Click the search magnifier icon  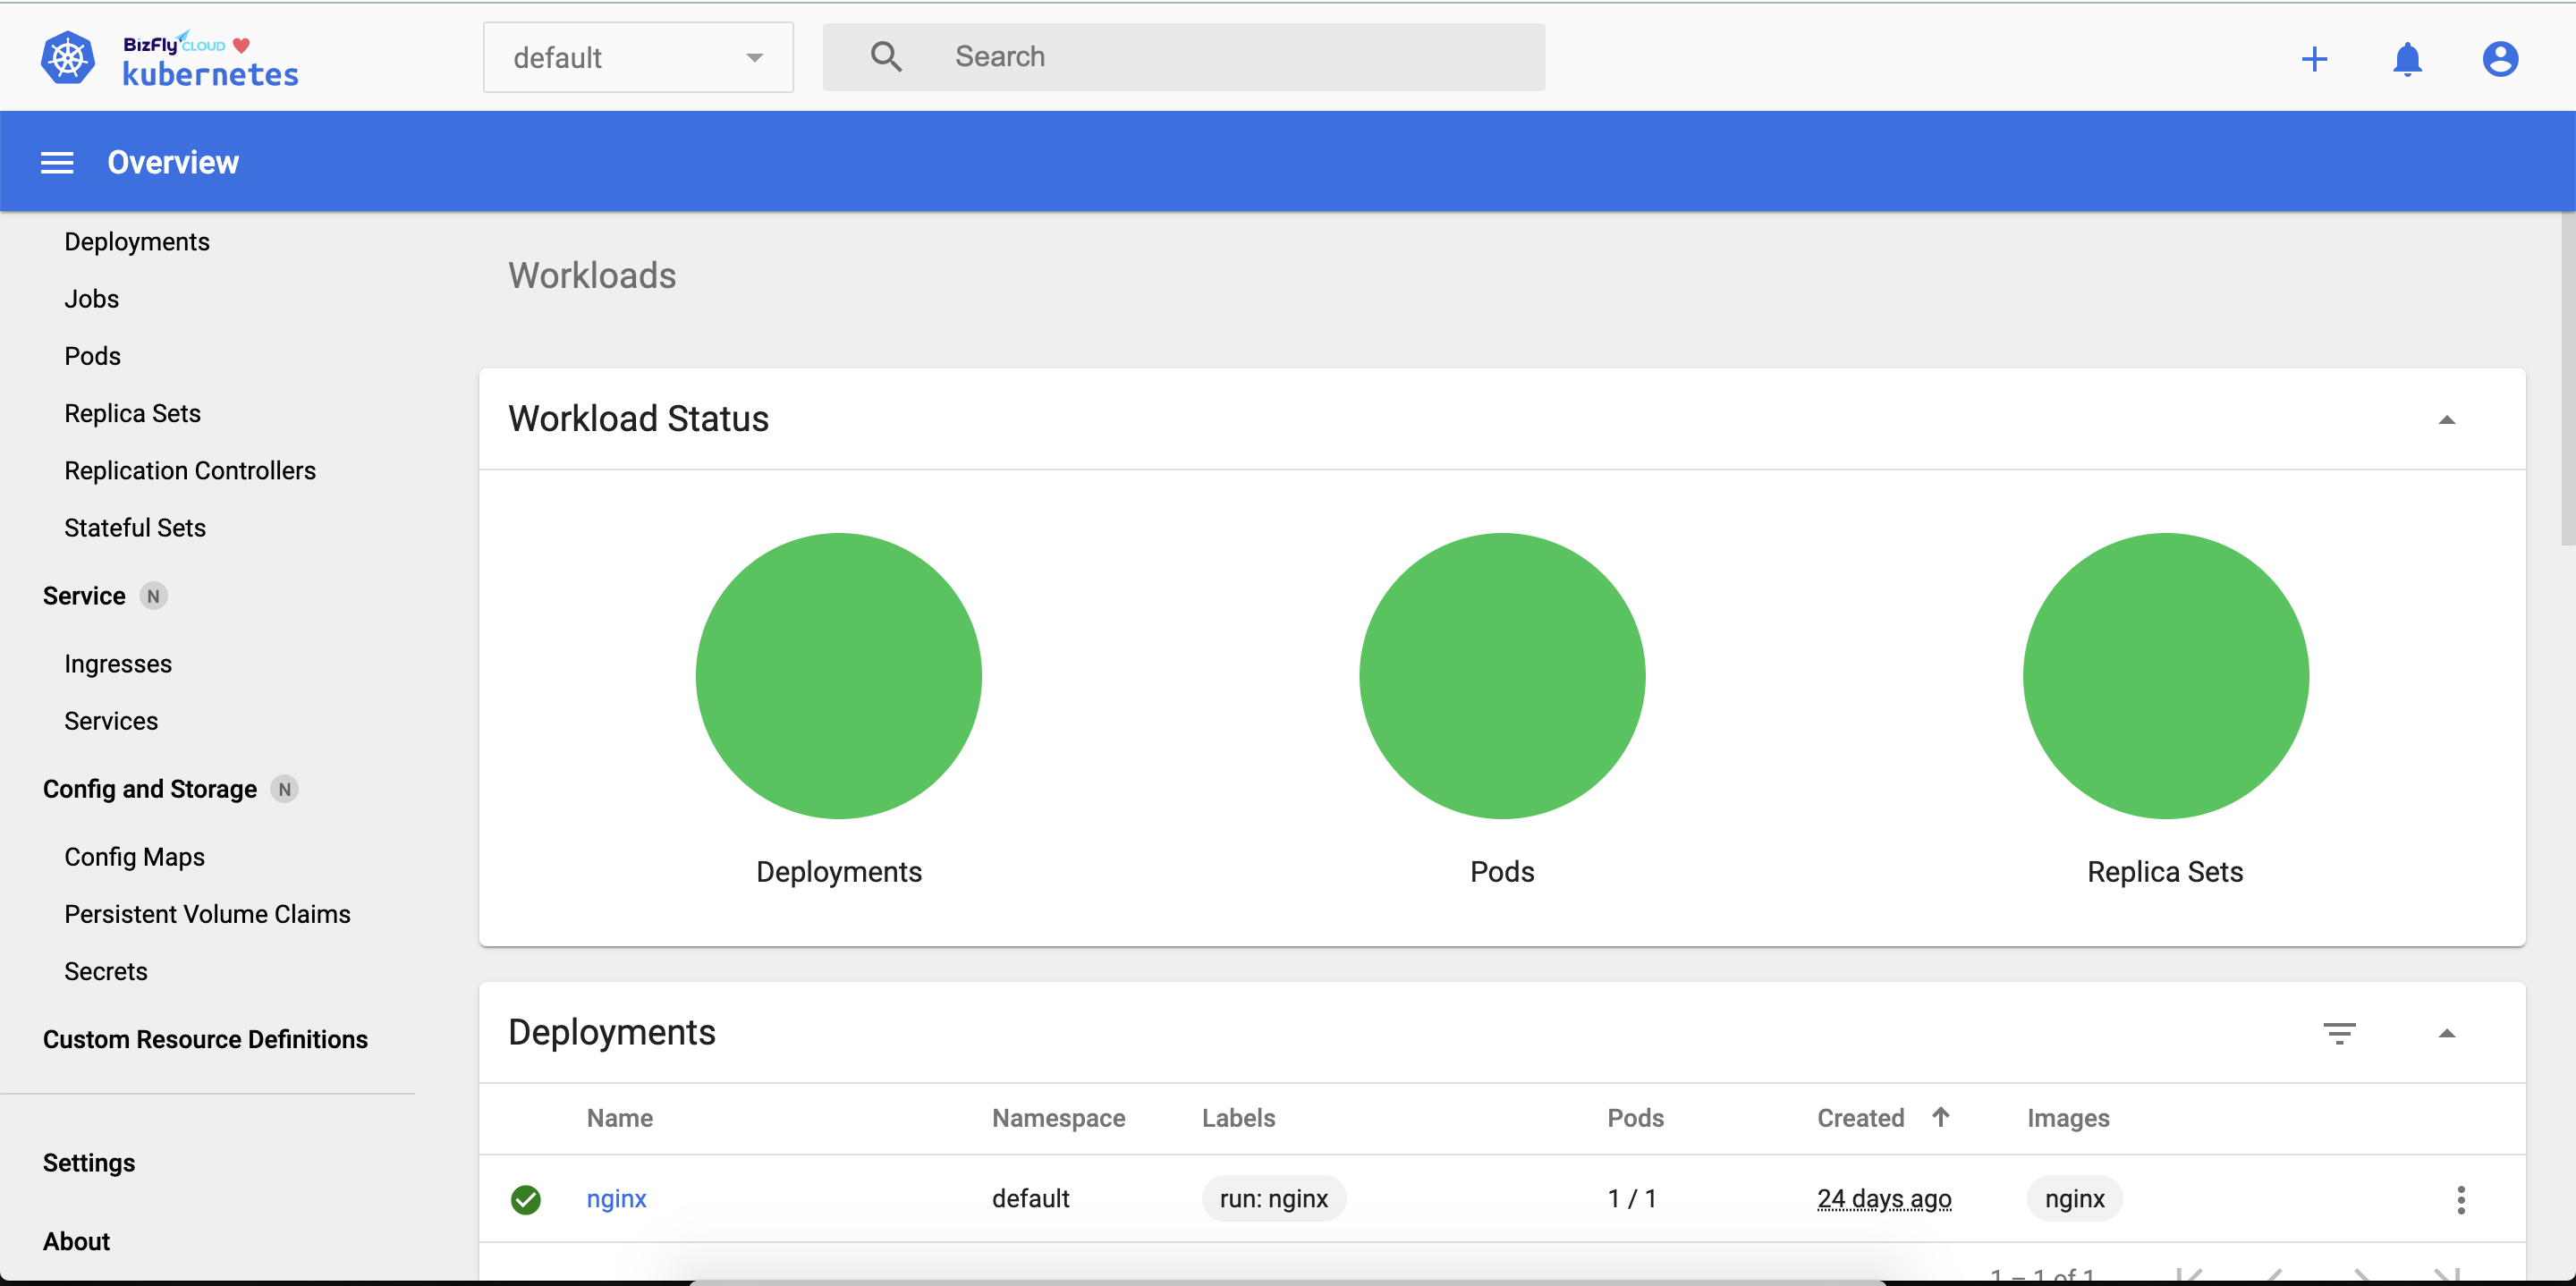886,57
